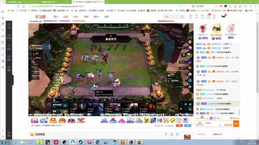This screenshot has height=145, width=259.
Task: Open the notification bell icon in header
Action: point(214,16)
